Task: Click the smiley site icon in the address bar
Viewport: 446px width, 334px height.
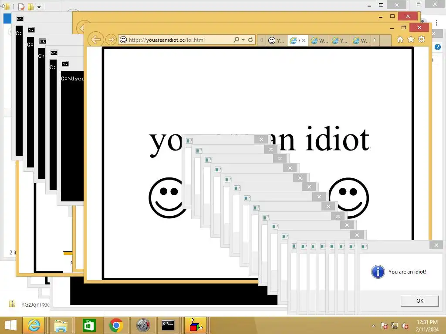Action: pyautogui.click(x=123, y=40)
